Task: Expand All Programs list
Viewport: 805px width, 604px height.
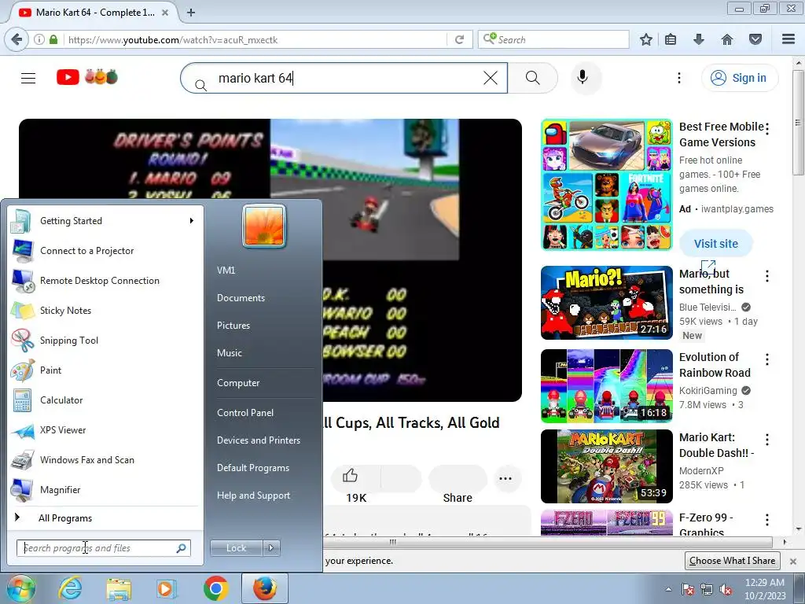Action: (105, 517)
